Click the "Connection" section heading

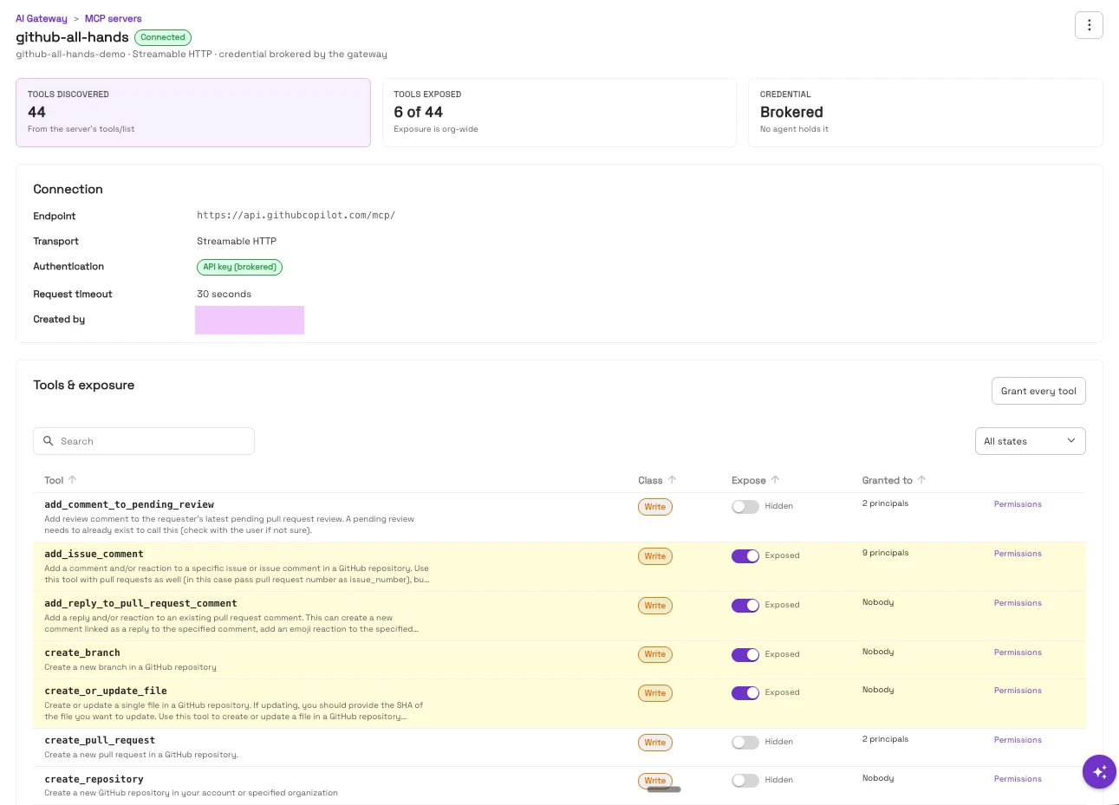point(68,190)
